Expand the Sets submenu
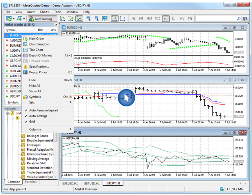 48,102
